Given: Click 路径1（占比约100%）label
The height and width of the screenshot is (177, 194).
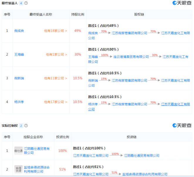Looking at the screenshot, I should (x=89, y=148).
